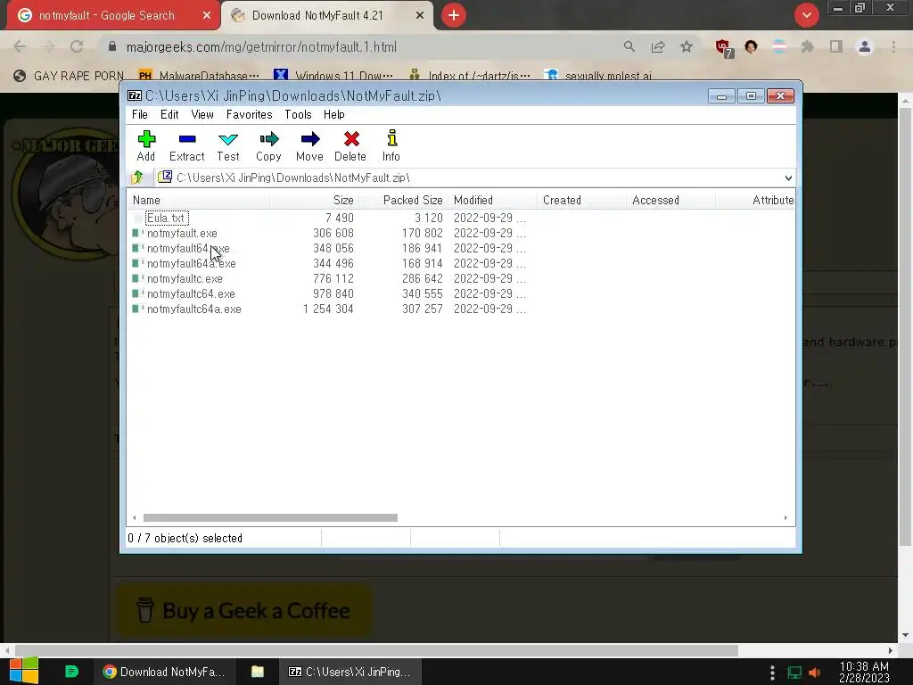Go up one folder level in 7-Zip
913x685 pixels.
(137, 177)
